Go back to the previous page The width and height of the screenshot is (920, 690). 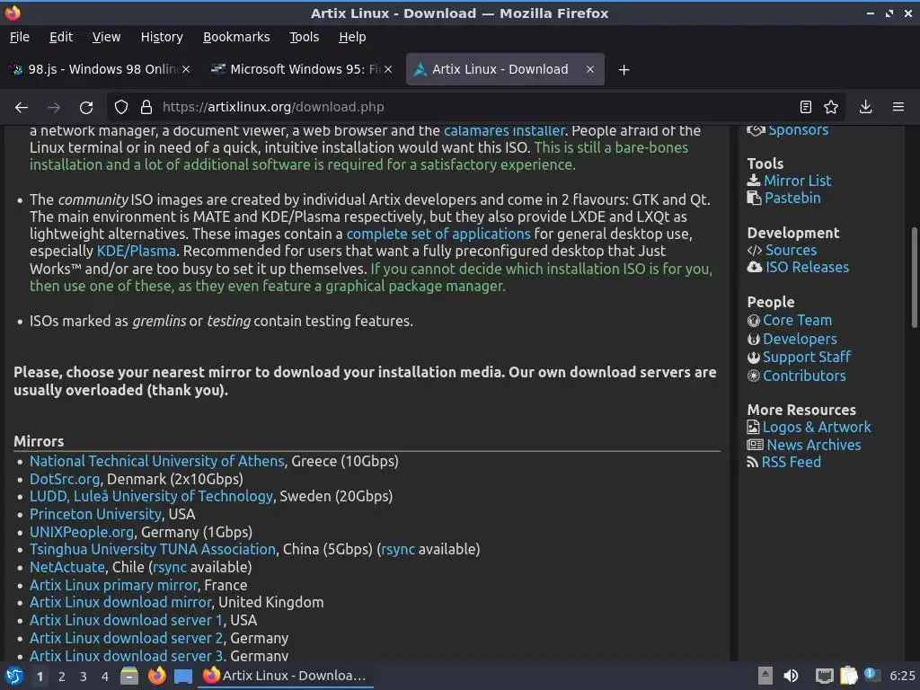point(22,108)
